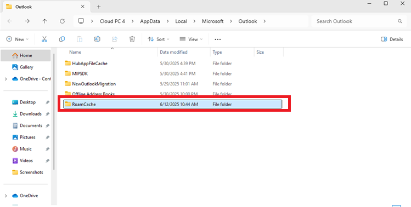Select Home in the navigation pane
The height and width of the screenshot is (207, 411).
click(26, 55)
